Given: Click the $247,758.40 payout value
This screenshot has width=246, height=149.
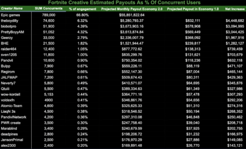Looking at the screenshot, I should pyautogui.click(x=132, y=123).
